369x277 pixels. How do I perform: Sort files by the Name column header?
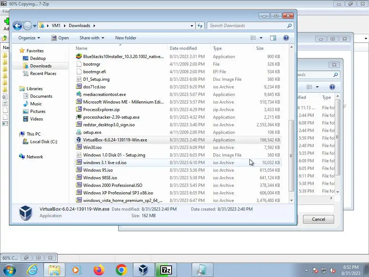tap(82, 48)
